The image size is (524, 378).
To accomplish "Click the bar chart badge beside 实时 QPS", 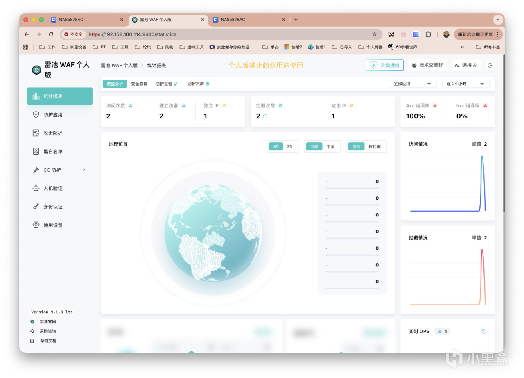I will coord(442,331).
